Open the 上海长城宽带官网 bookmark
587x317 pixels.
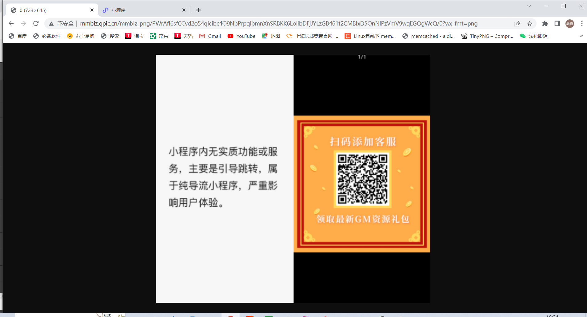pos(312,36)
